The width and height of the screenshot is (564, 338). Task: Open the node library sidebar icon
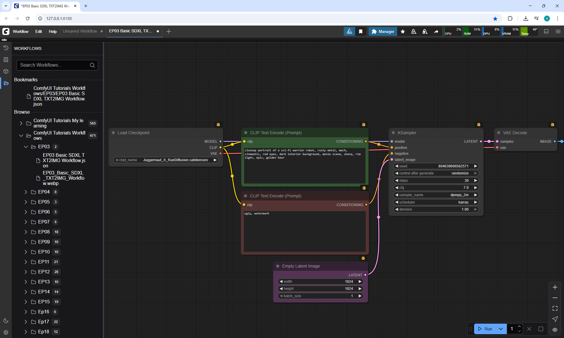[x=6, y=60]
